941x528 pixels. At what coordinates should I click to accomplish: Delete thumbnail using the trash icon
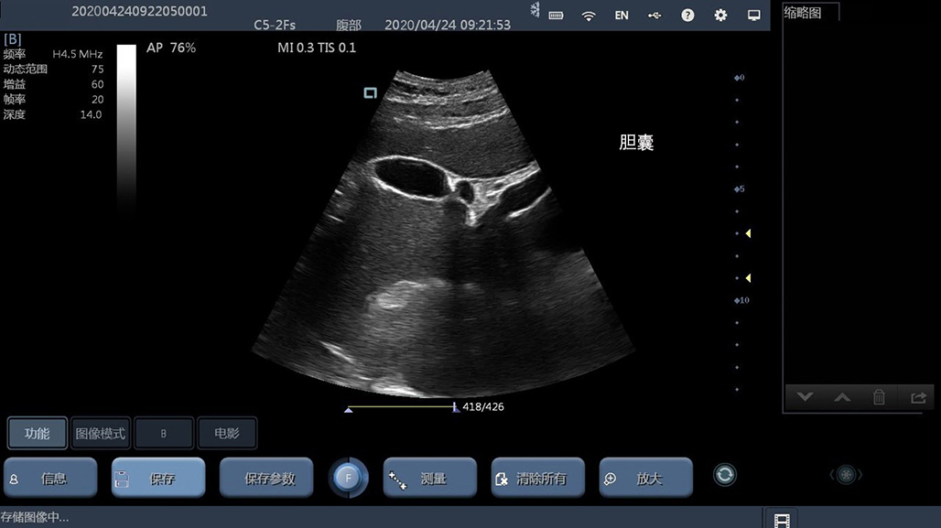879,397
